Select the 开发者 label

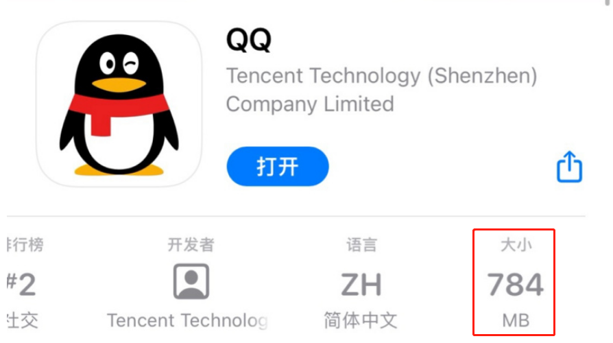pyautogui.click(x=191, y=245)
